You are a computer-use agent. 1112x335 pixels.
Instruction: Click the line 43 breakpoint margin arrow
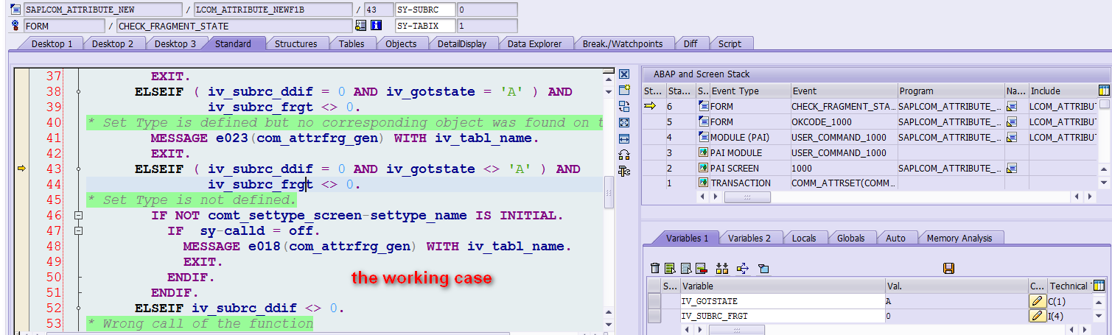[21, 169]
